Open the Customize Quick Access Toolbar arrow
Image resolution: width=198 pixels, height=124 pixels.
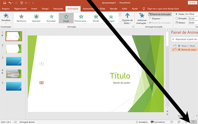(x=33, y=3)
